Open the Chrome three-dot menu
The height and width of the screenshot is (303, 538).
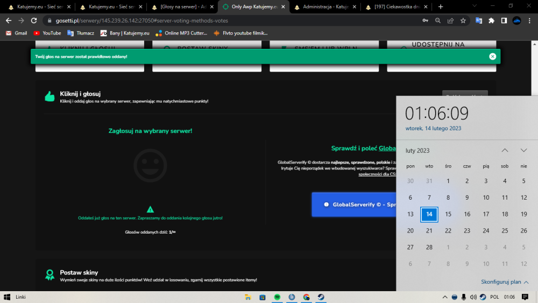click(x=529, y=20)
